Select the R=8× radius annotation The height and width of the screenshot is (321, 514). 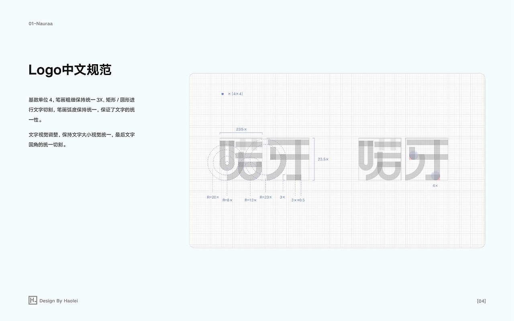[x=227, y=199]
